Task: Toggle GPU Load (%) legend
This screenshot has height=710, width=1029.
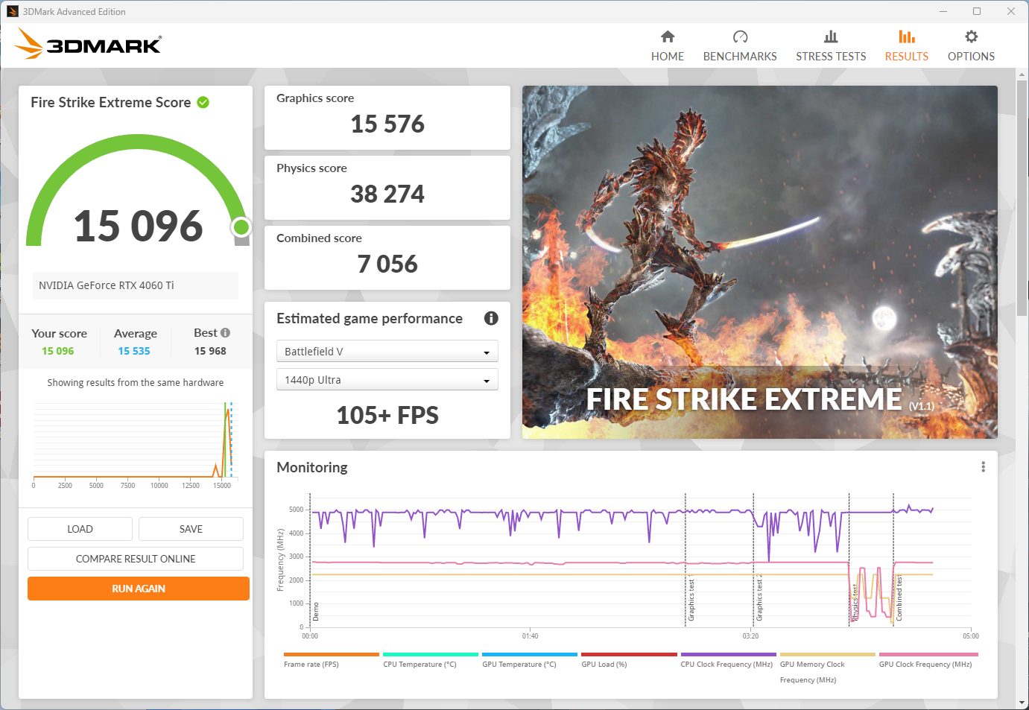Action: pos(628,660)
